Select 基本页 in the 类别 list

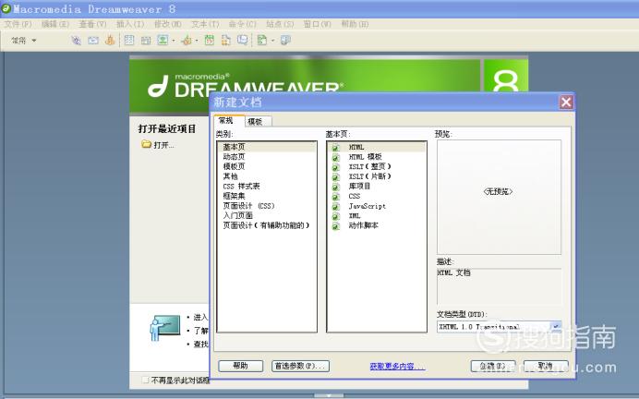(267, 147)
